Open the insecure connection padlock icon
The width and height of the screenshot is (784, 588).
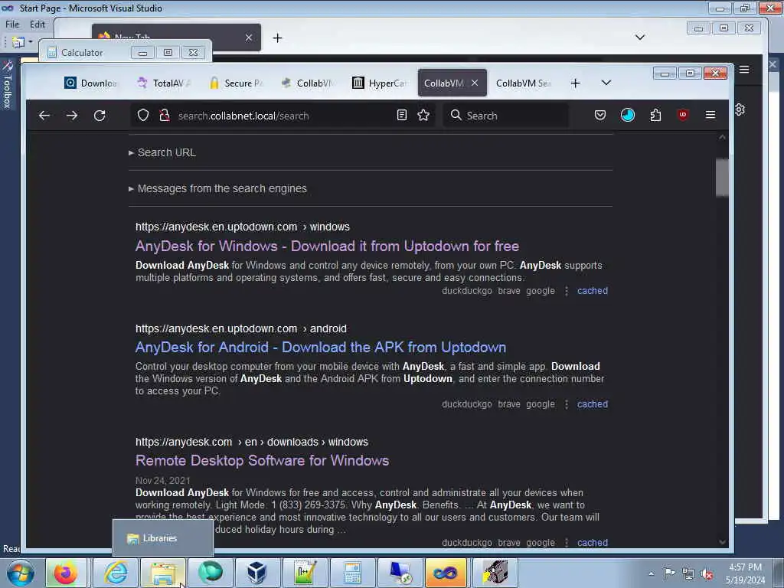pyautogui.click(x=164, y=116)
